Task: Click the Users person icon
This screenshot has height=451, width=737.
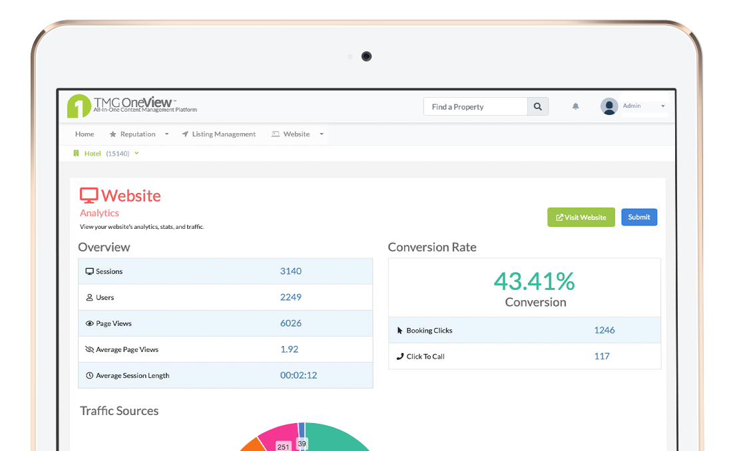Action: point(89,297)
